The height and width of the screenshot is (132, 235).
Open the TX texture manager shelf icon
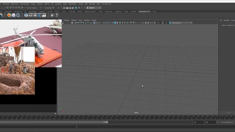pyautogui.click(x=35, y=15)
